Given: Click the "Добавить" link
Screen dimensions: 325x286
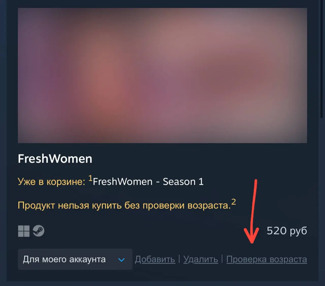Looking at the screenshot, I should point(155,259).
